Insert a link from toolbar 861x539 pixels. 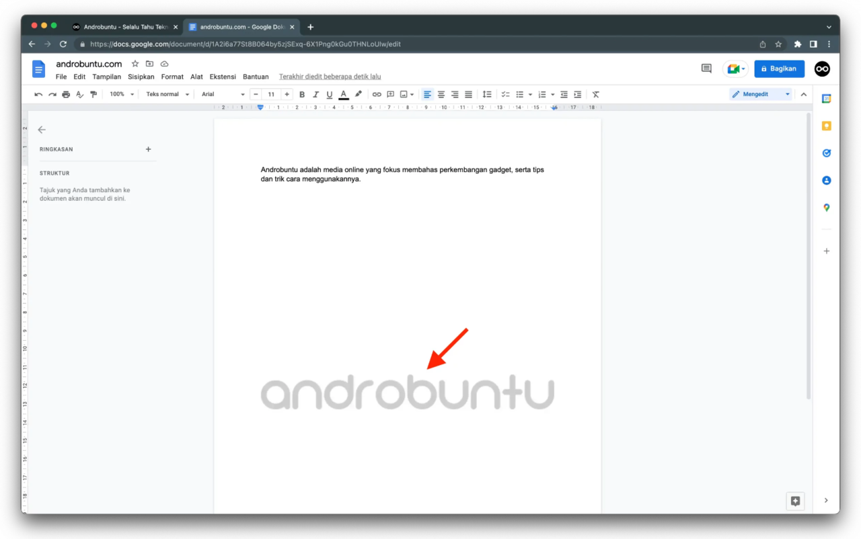(377, 95)
